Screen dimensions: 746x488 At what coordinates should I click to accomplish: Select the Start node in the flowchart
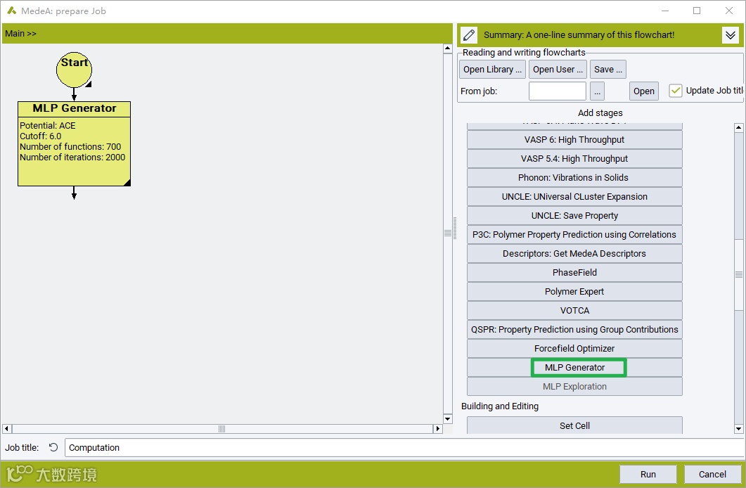click(74, 70)
